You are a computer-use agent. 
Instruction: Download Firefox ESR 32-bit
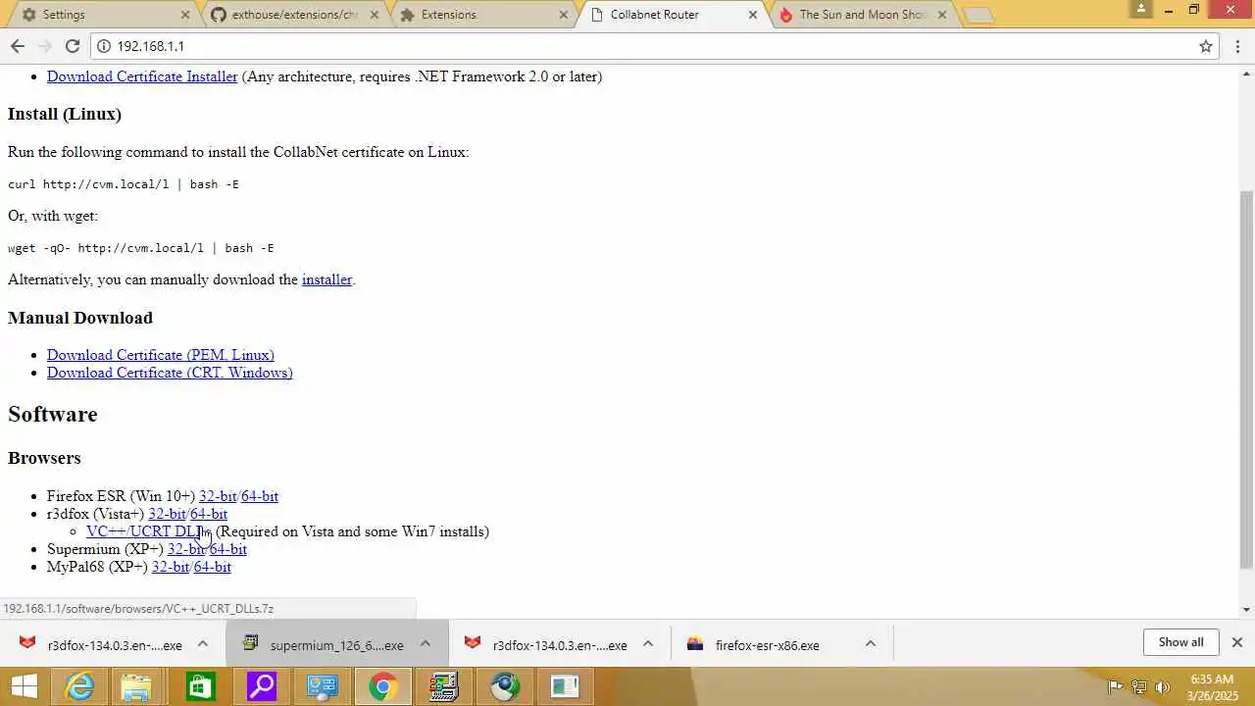point(218,496)
